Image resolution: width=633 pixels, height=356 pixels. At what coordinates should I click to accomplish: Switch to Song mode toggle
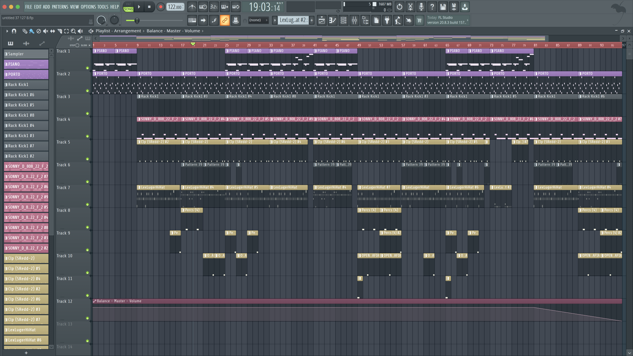pyautogui.click(x=128, y=9)
